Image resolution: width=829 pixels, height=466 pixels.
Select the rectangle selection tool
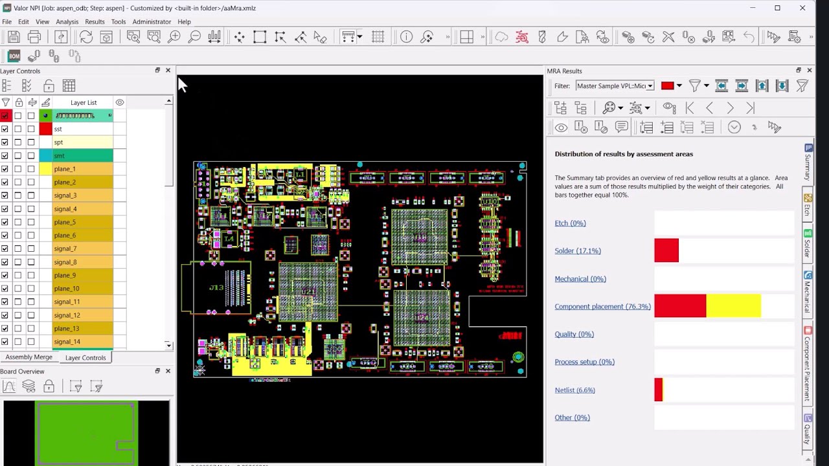[x=260, y=37]
